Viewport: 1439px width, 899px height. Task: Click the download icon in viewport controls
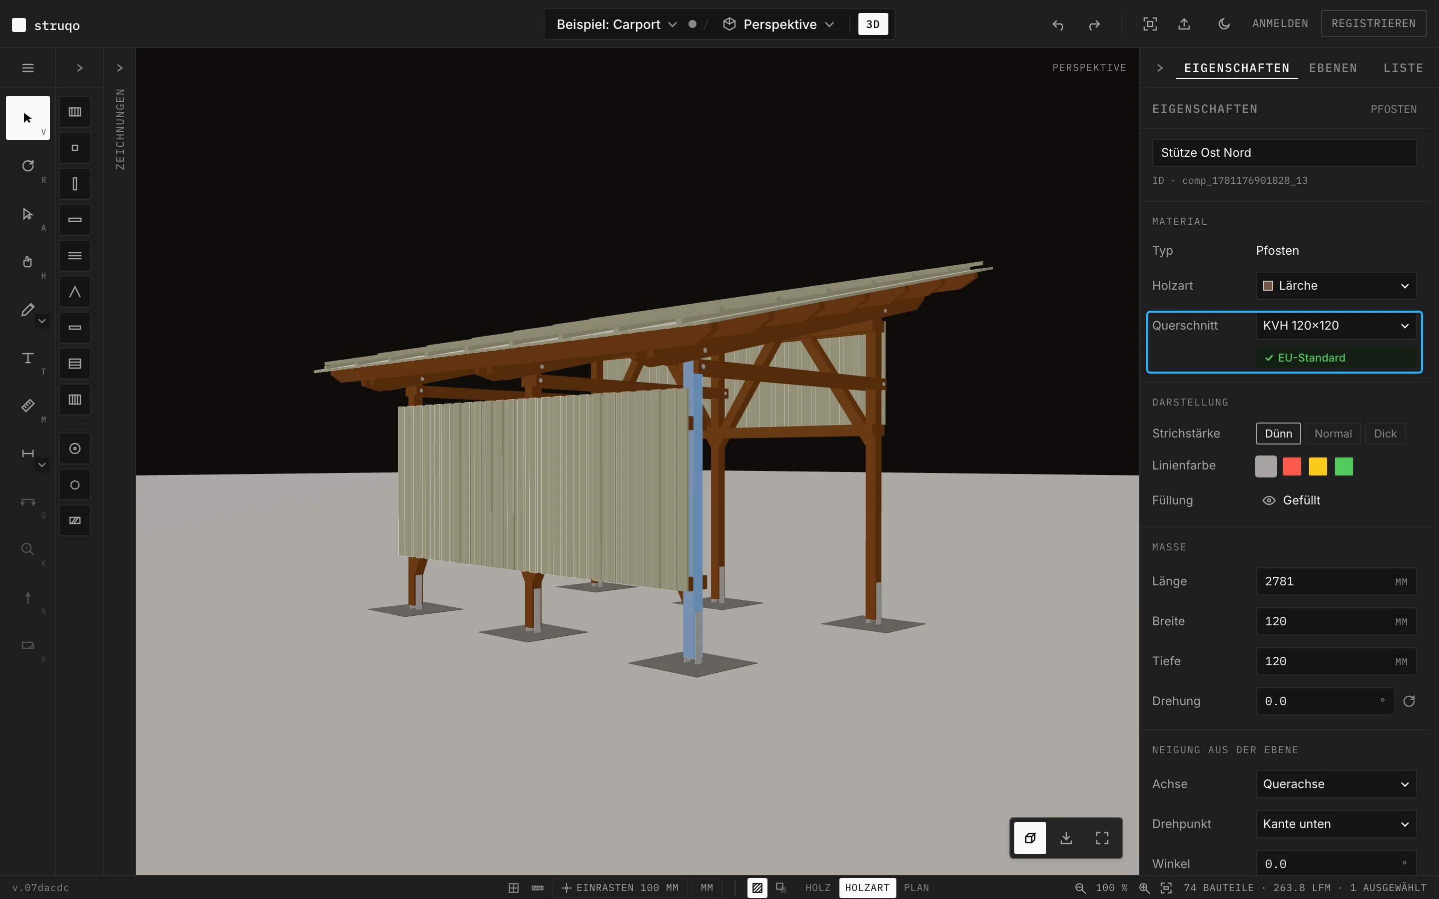click(1066, 838)
